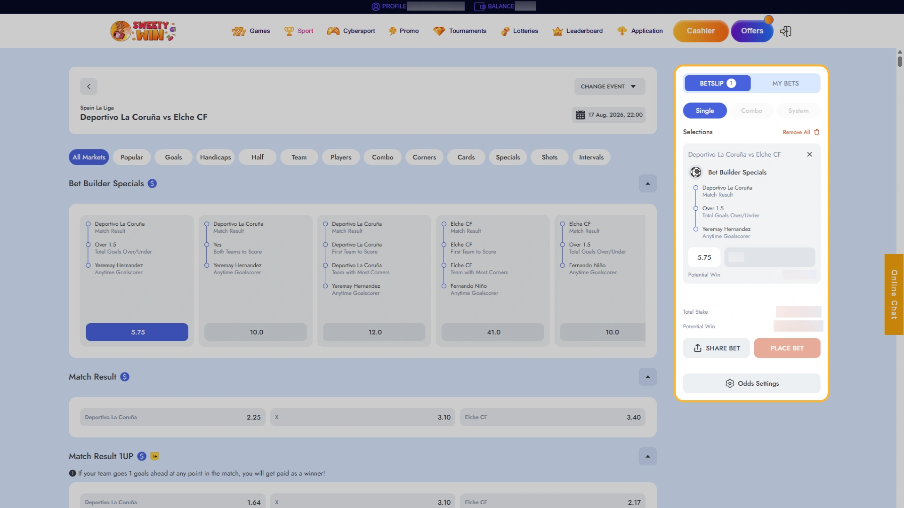Image resolution: width=904 pixels, height=508 pixels.
Task: Click the soccer ball icon in betslip
Action: tap(695, 172)
